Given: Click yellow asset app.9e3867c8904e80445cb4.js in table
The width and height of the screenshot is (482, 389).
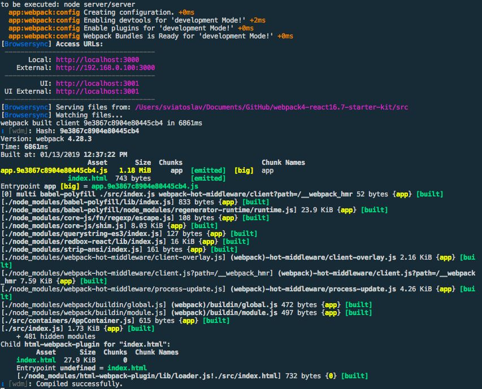Looking at the screenshot, I should pos(54,171).
